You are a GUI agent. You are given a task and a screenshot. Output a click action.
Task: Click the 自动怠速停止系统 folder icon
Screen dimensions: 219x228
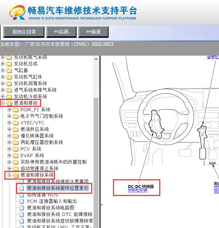click(16, 169)
